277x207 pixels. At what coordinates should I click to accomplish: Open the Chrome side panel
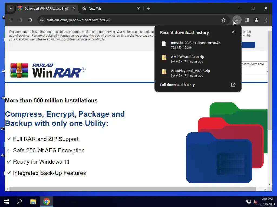point(247,20)
